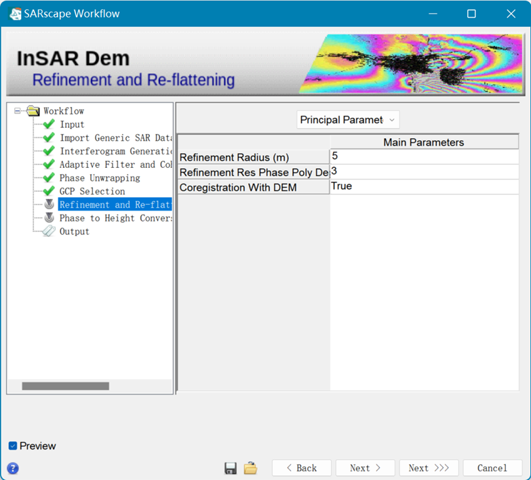Viewport: 531px width, 480px height.
Task: Click pending icon beside Phase to Height
Action: (x=50, y=217)
